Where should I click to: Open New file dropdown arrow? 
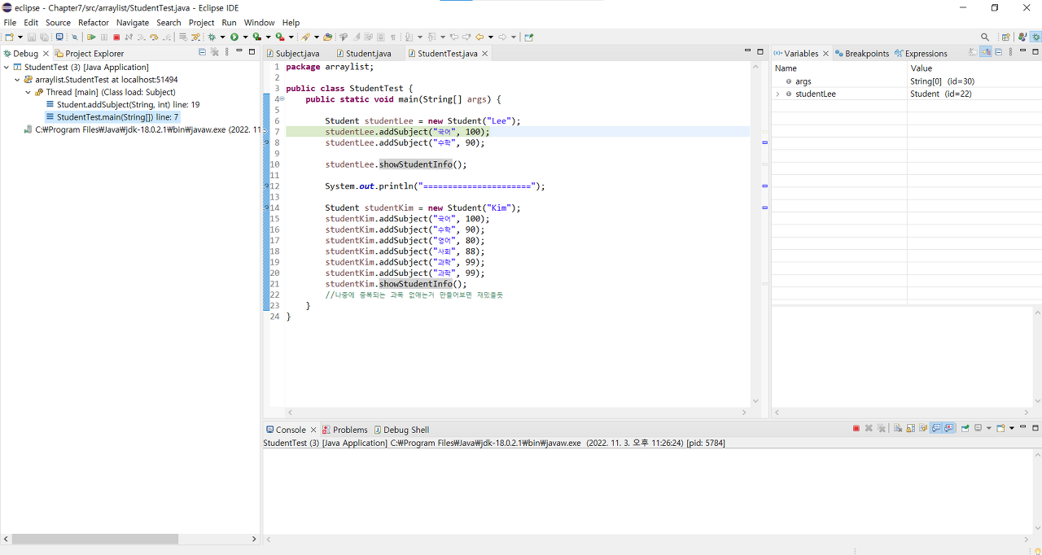tap(20, 37)
